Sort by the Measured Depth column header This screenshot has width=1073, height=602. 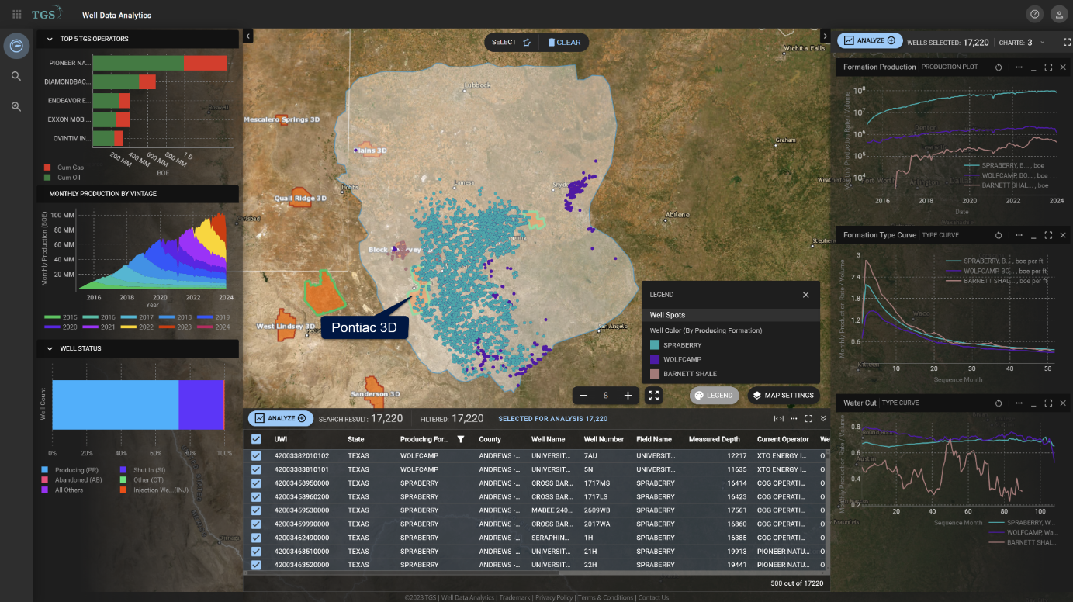point(714,439)
